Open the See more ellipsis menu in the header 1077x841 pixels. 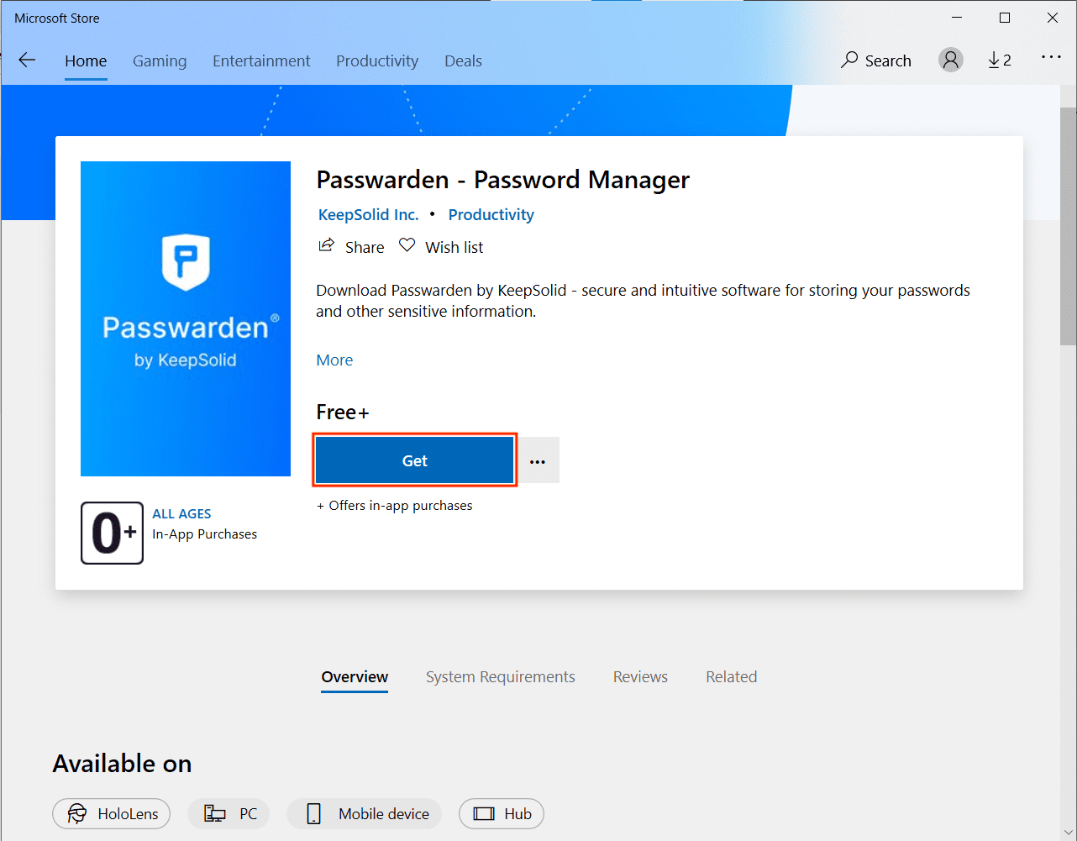point(1051,58)
